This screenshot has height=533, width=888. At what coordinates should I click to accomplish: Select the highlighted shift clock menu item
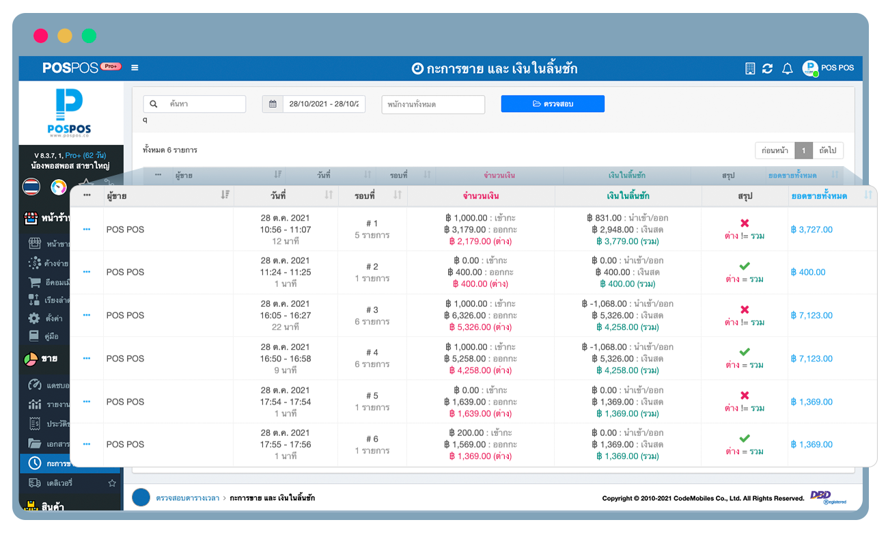pyautogui.click(x=35, y=463)
